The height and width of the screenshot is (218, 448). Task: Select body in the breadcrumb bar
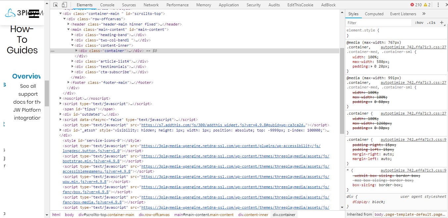(x=70, y=215)
